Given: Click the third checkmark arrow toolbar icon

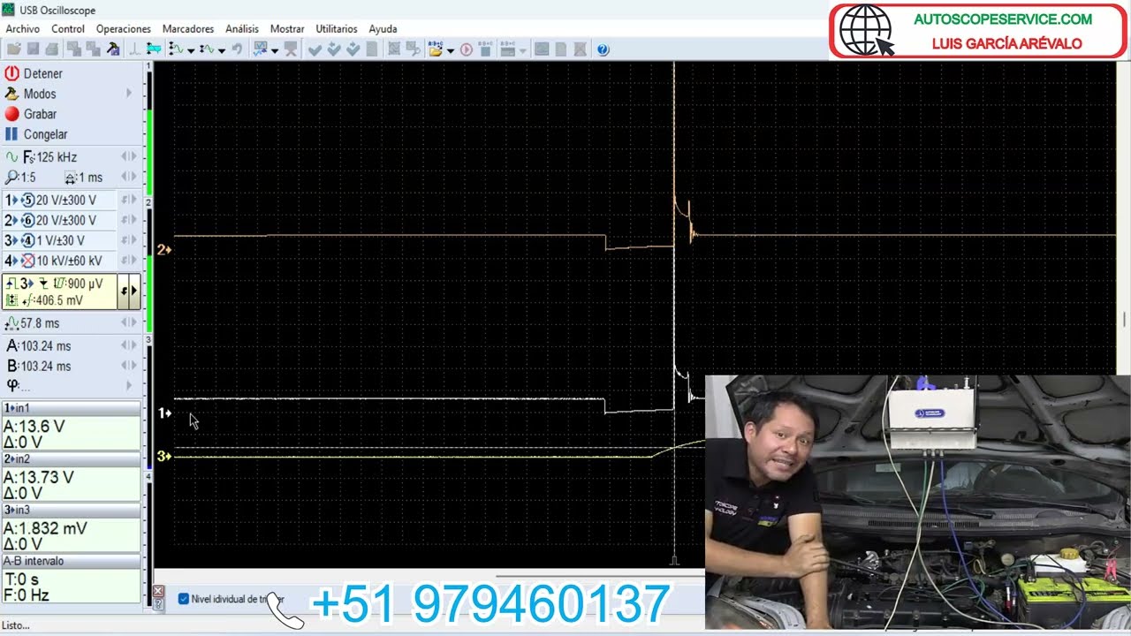Looking at the screenshot, I should [x=353, y=49].
